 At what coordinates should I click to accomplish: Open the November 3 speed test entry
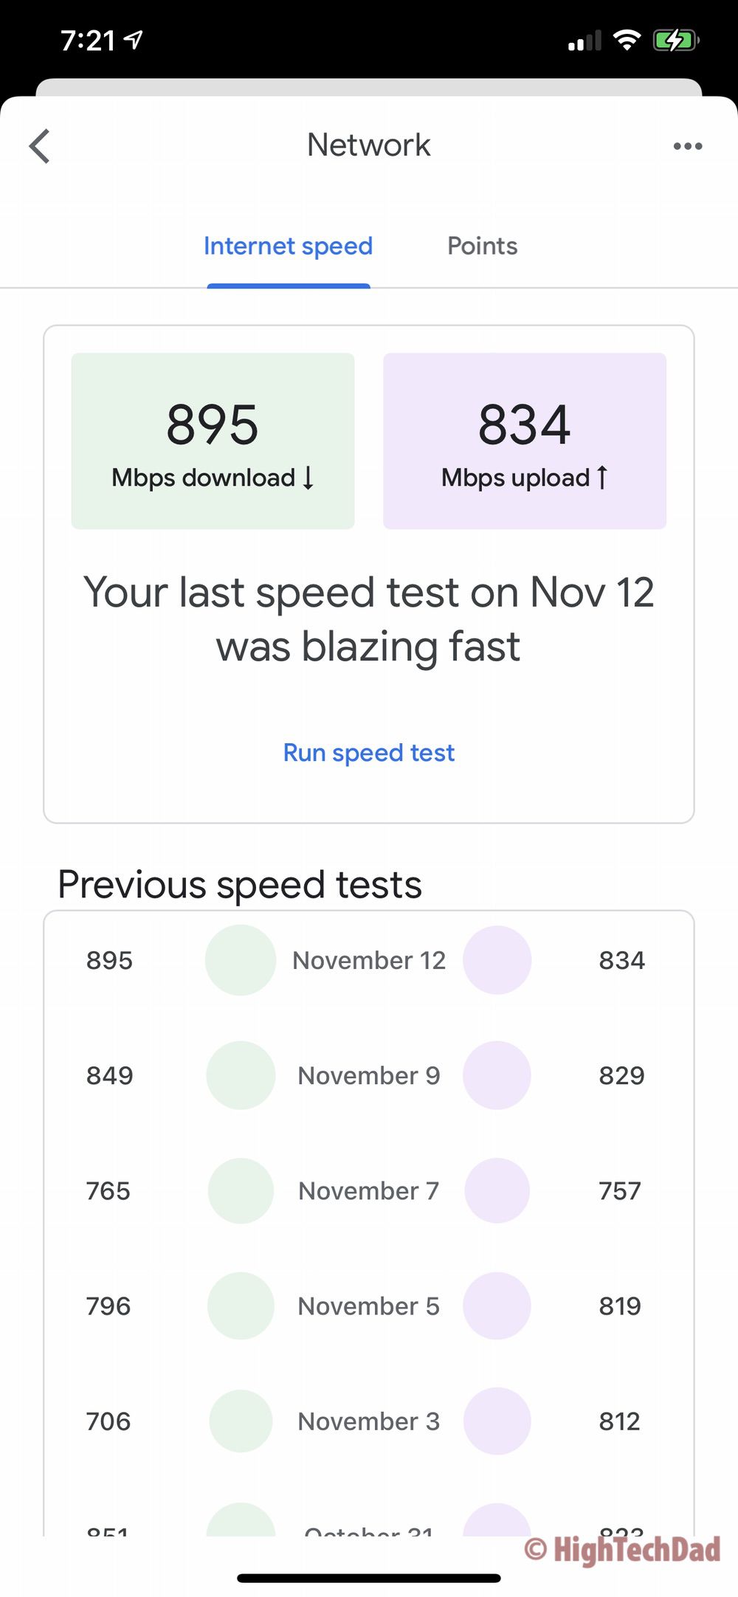tap(369, 1421)
